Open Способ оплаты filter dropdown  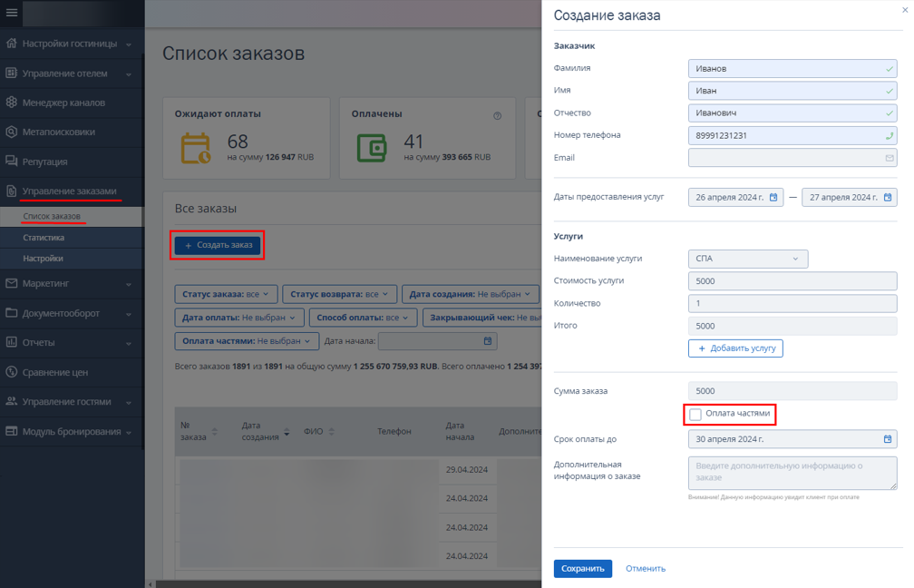(x=363, y=318)
